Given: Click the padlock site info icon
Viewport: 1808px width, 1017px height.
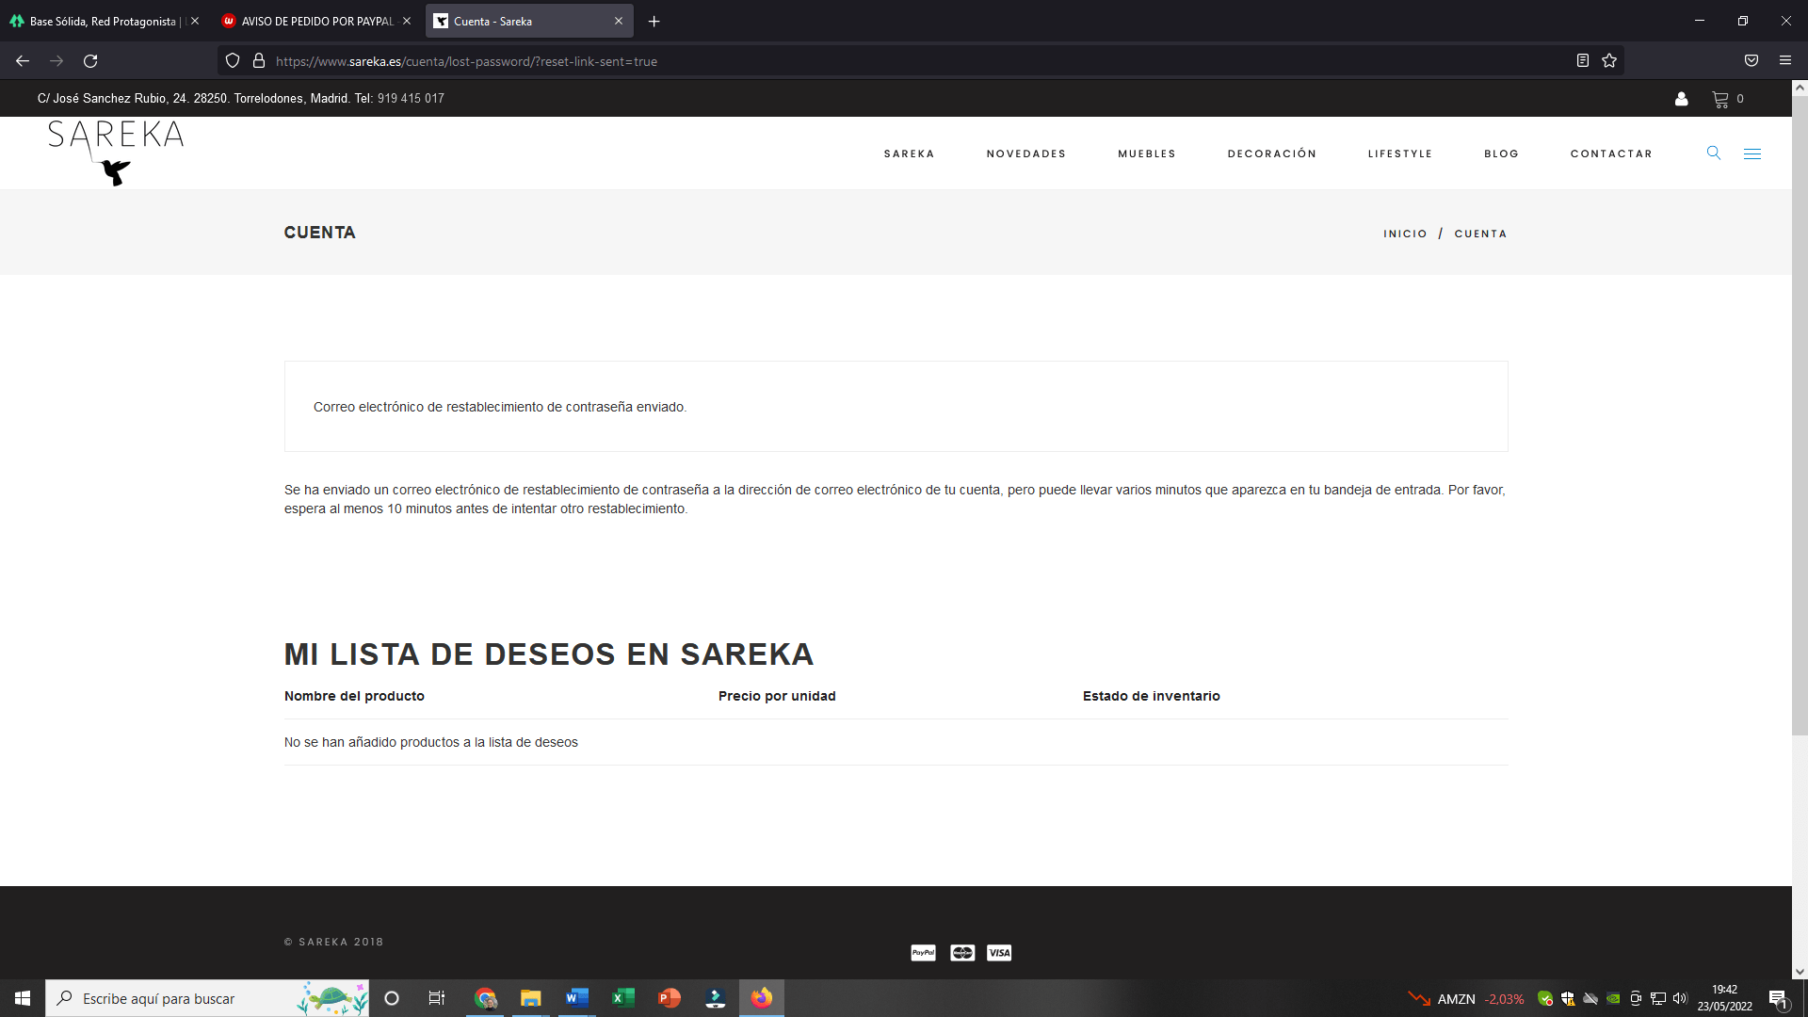Looking at the screenshot, I should coord(259,61).
